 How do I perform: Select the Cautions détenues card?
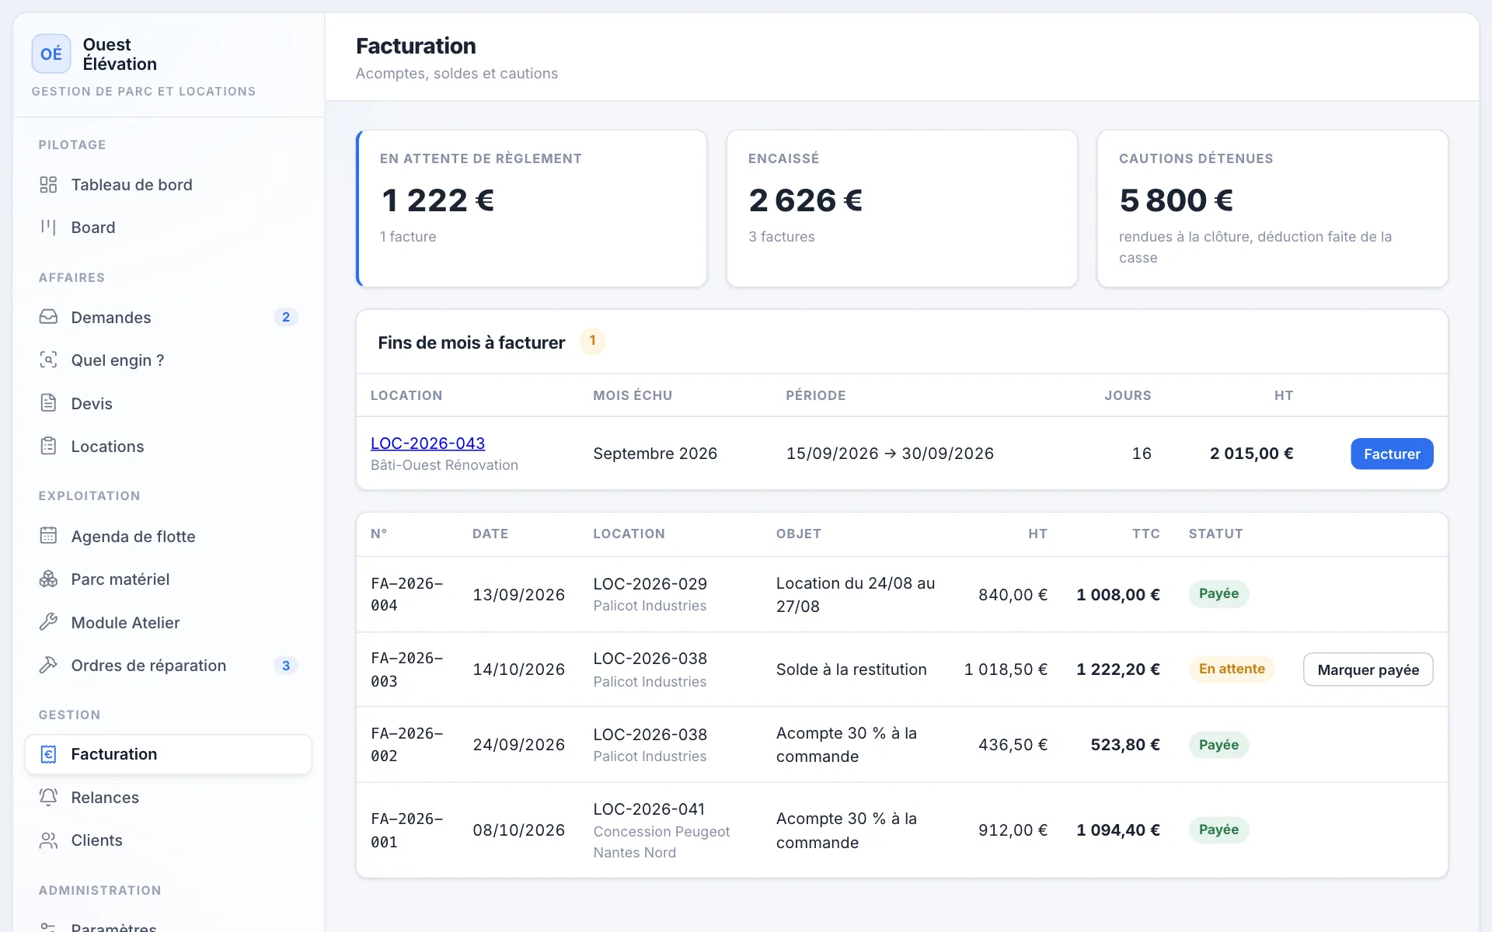click(x=1272, y=208)
